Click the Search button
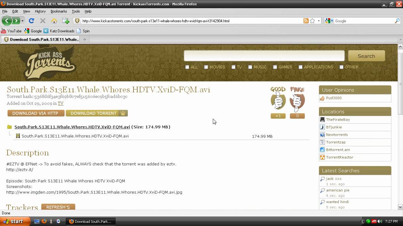 (x=366, y=56)
